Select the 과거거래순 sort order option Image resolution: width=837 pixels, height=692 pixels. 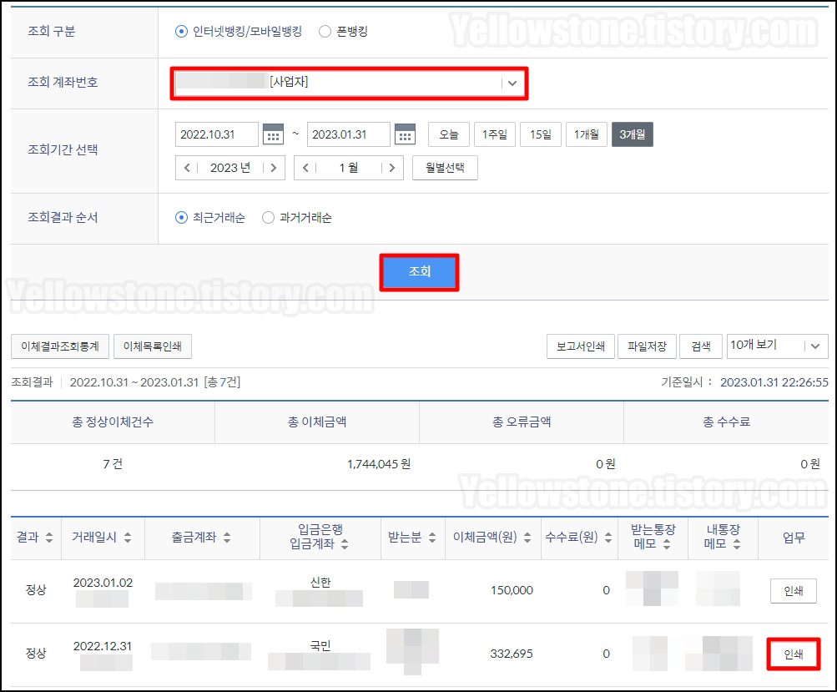coord(267,219)
